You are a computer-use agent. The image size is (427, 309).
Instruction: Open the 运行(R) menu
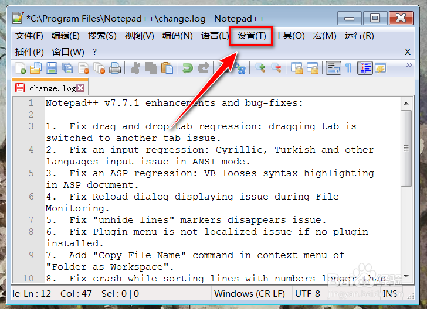(359, 36)
